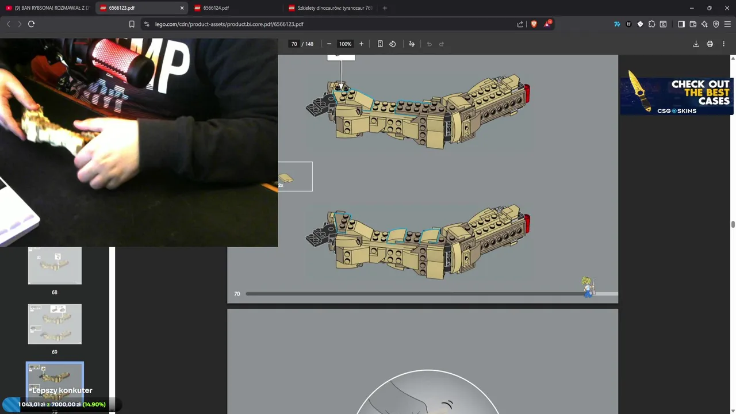Open the tab search extension icon

click(x=663, y=24)
